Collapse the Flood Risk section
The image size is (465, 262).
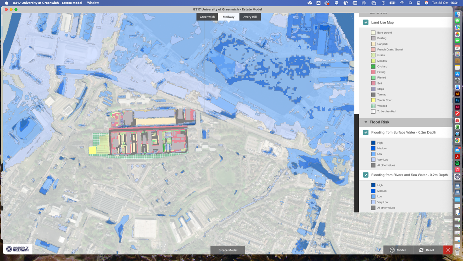pos(366,122)
